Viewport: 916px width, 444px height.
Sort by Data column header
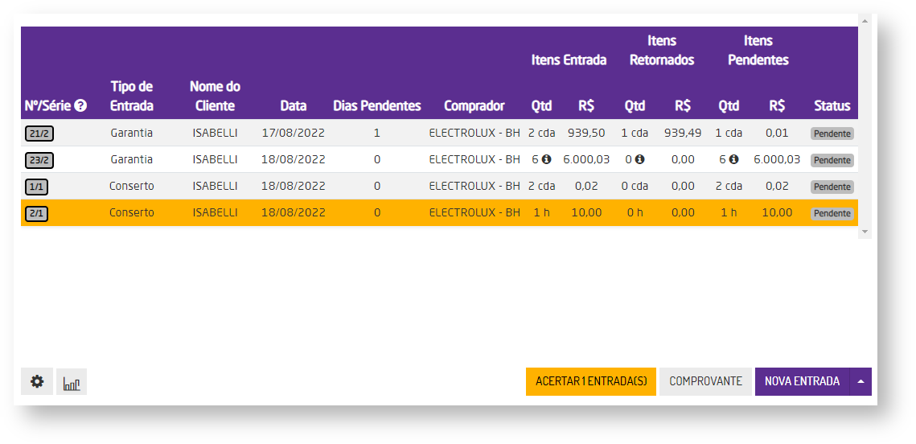(294, 106)
